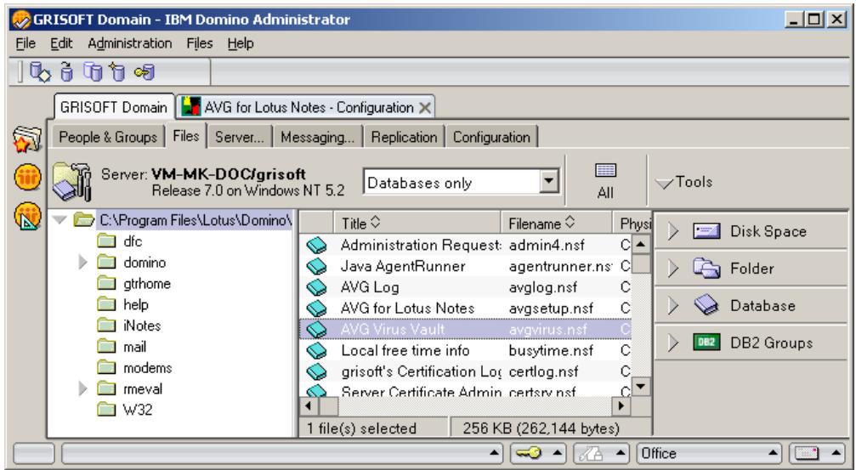Click the key icon in status bar
This screenshot has width=856, height=470.
(x=528, y=453)
